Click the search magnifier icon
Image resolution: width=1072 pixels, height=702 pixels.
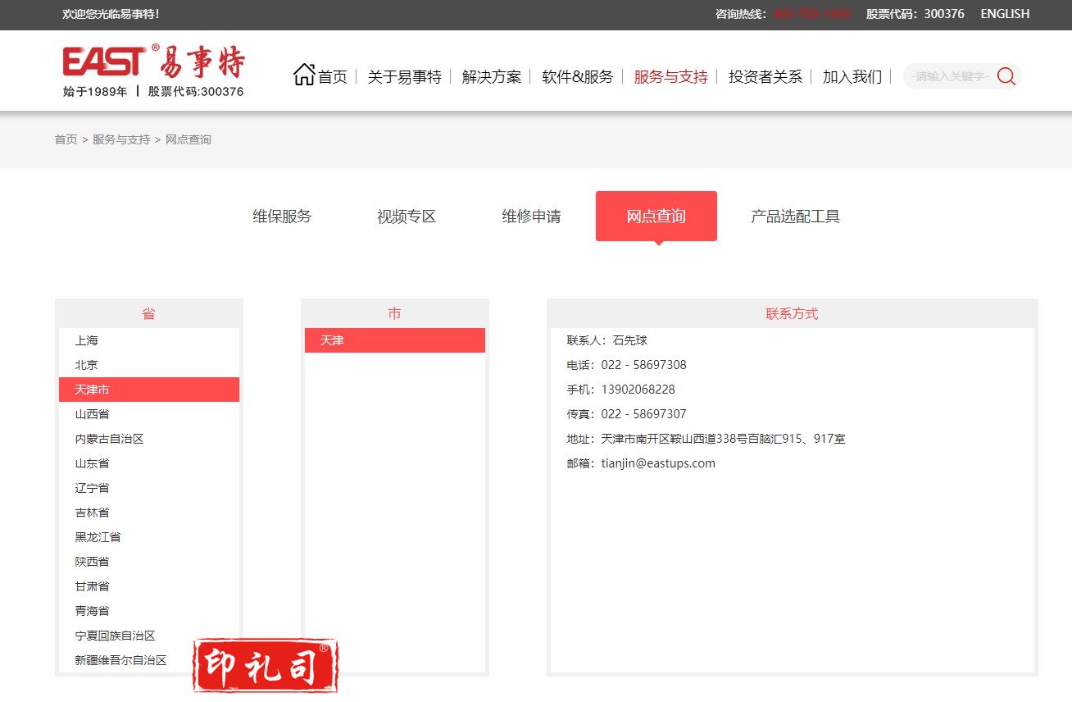point(1006,77)
